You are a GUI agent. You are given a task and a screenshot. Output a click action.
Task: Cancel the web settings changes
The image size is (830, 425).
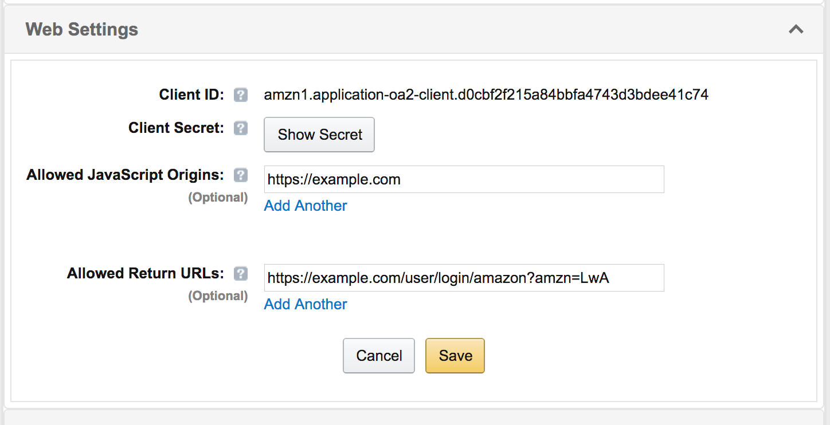click(x=379, y=356)
